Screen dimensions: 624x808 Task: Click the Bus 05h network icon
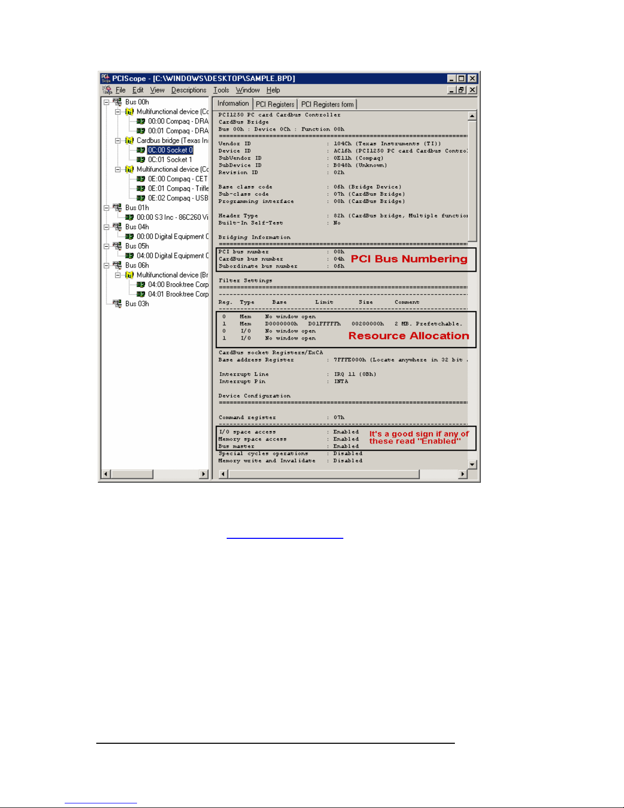tap(118, 246)
